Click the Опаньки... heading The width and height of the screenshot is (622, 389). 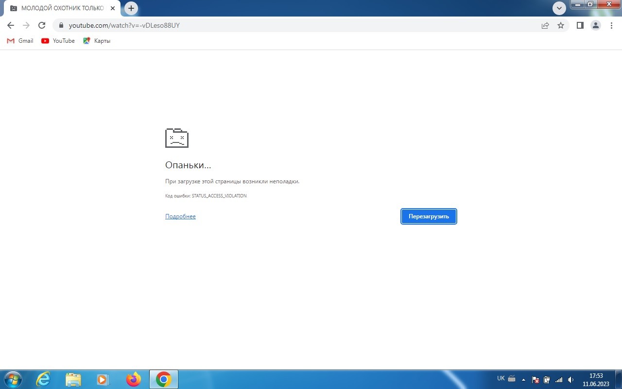click(x=188, y=165)
